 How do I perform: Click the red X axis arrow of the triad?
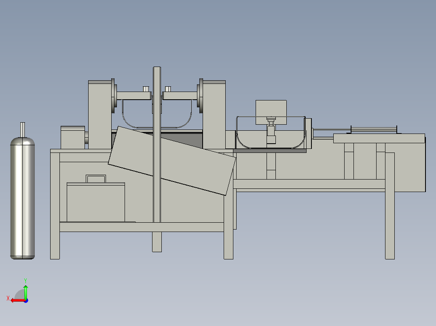pyautogui.click(x=17, y=301)
